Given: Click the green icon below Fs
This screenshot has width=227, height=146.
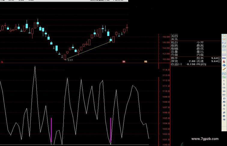Looking at the screenshot, I should pos(224,77).
